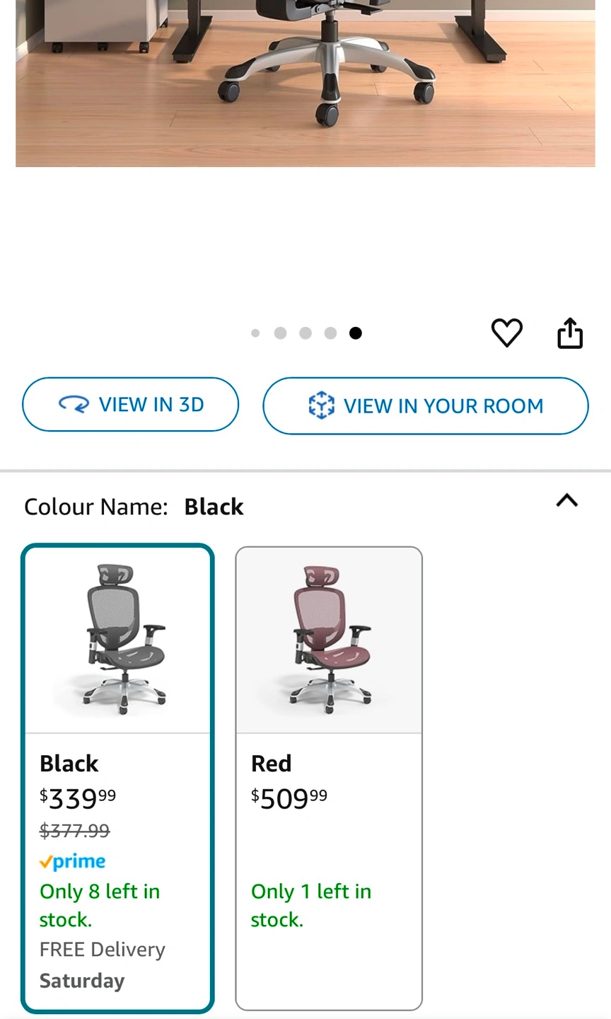The height and width of the screenshot is (1019, 611).
Task: Go to the second image carousel dot
Action: click(280, 333)
